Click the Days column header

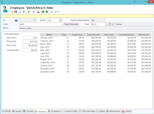coord(64,35)
